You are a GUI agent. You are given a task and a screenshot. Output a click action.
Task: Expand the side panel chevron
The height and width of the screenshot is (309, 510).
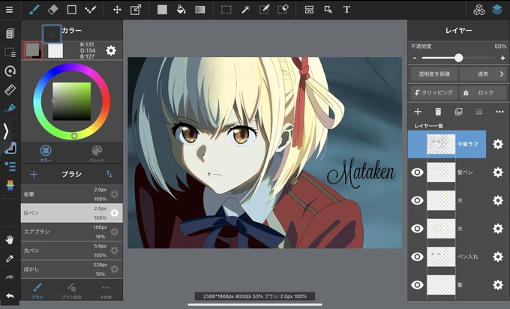[x=6, y=131]
